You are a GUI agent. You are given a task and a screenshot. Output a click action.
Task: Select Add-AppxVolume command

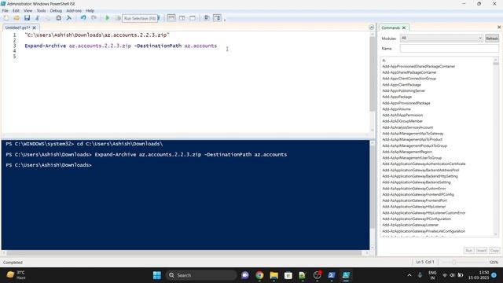396,109
